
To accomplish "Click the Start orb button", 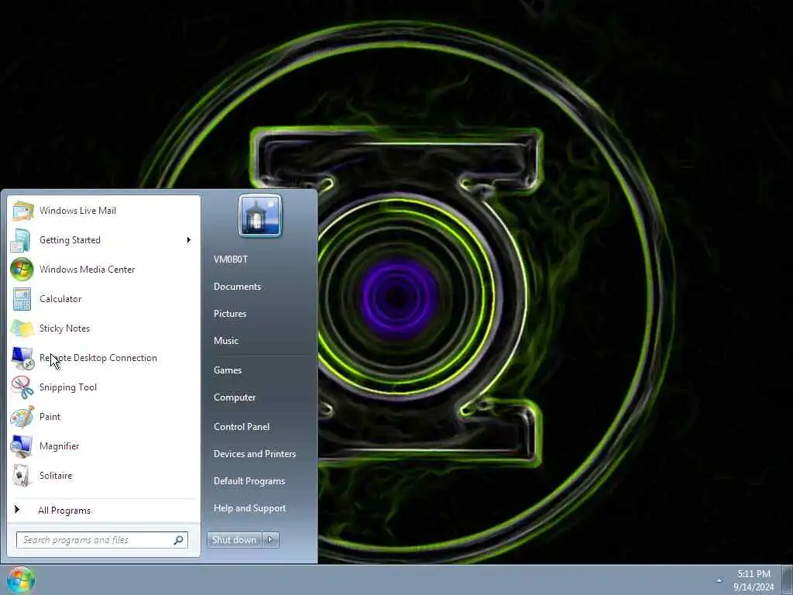I will (21, 580).
